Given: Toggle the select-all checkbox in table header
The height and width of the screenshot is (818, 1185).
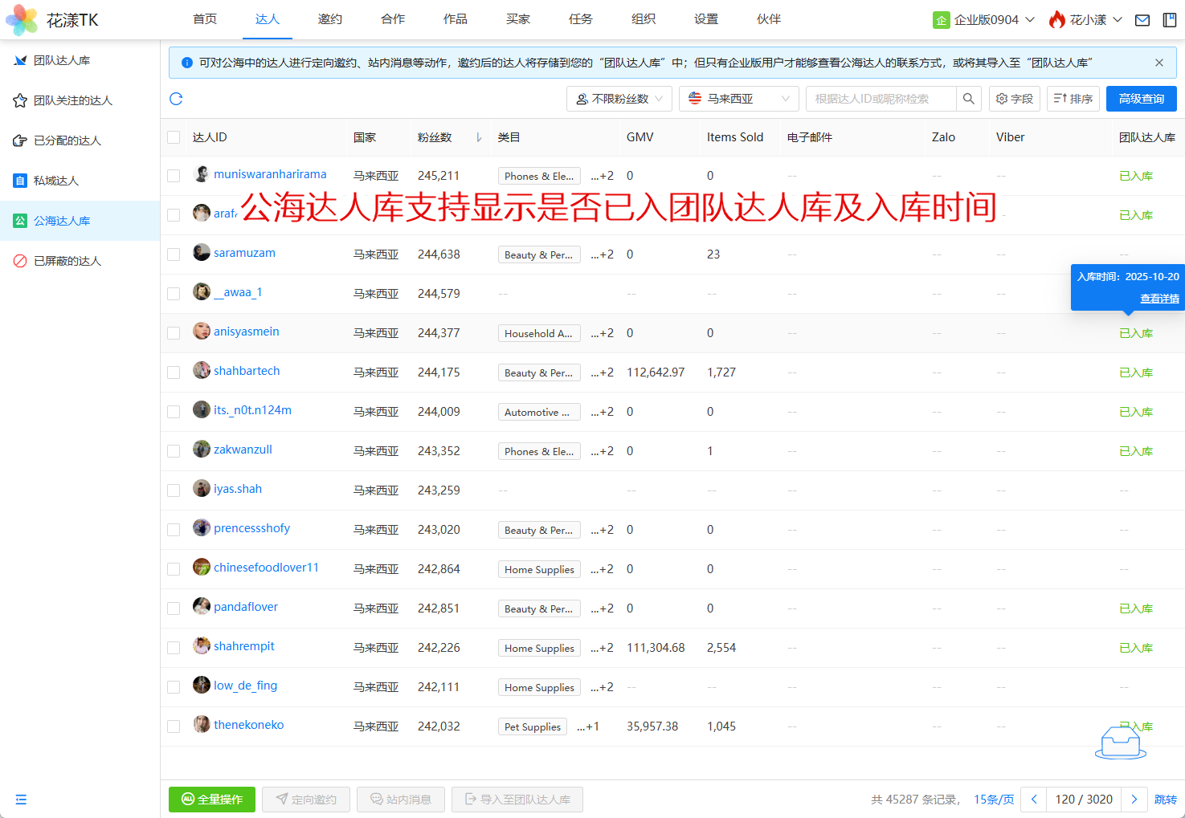Looking at the screenshot, I should (174, 137).
